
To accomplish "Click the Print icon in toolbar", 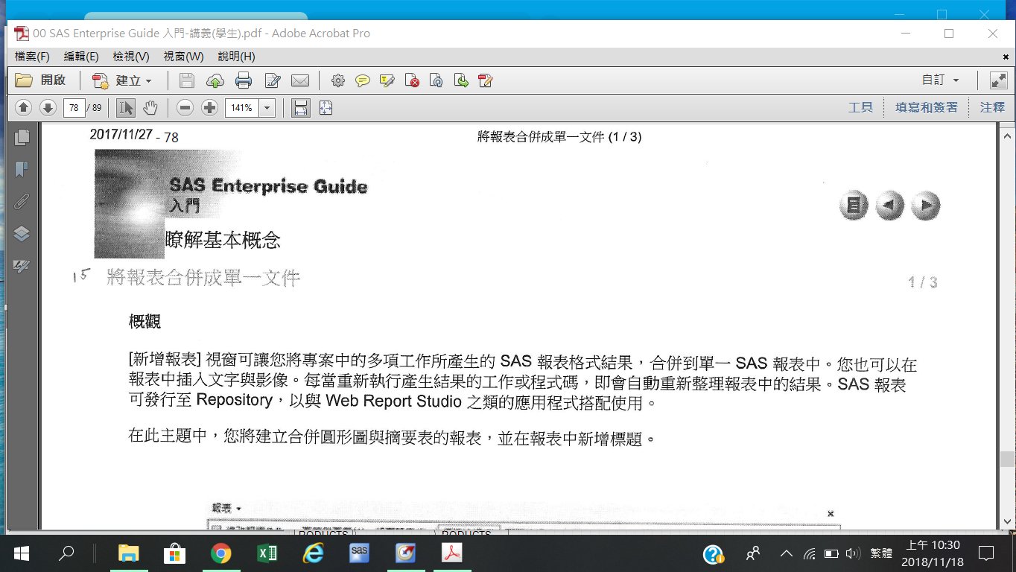I will pyautogui.click(x=243, y=80).
